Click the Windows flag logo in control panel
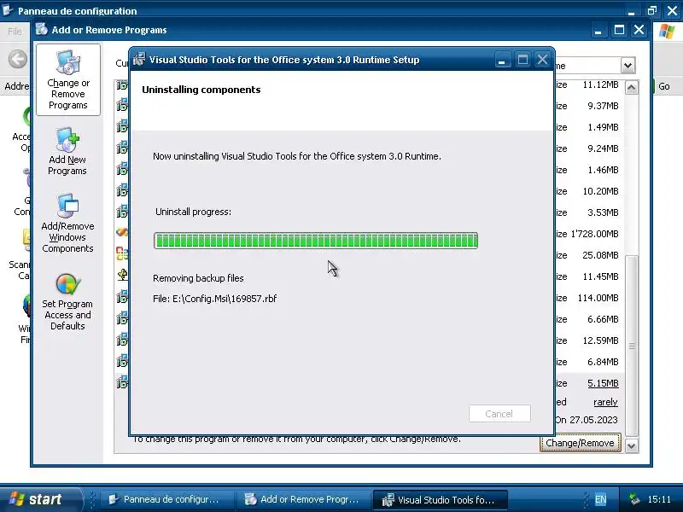Viewport: 683px width, 512px height. pos(667,32)
